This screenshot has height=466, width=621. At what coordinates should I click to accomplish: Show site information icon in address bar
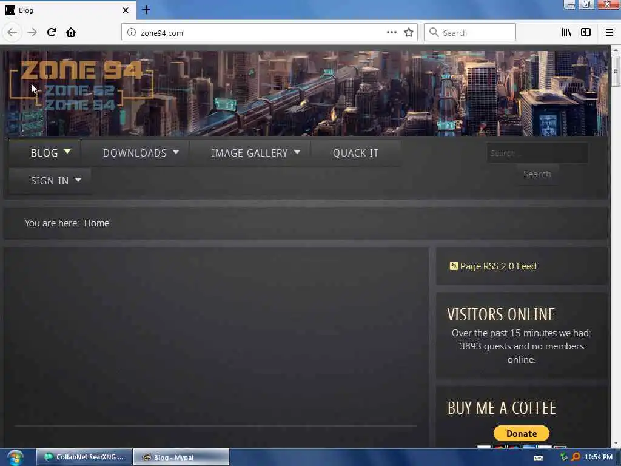(132, 33)
